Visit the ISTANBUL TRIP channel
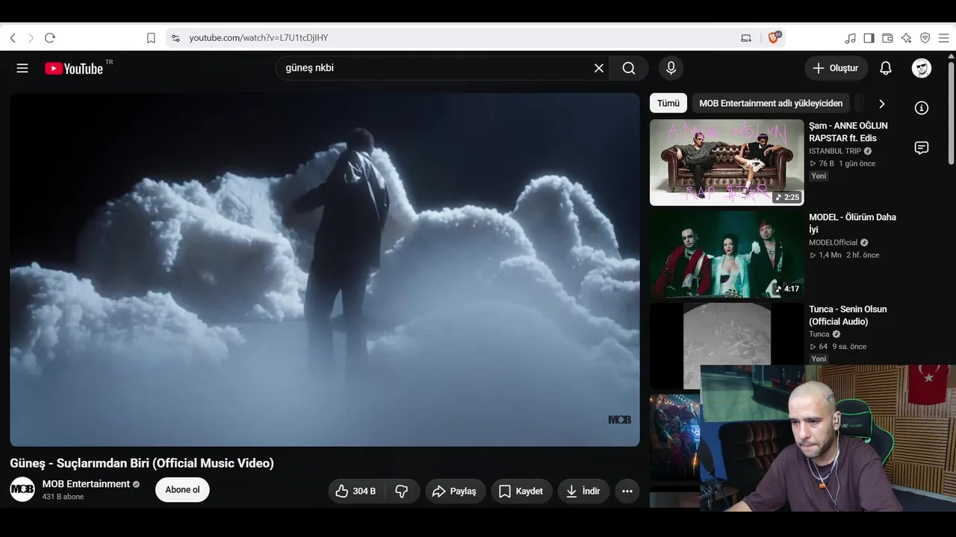The image size is (956, 537). tap(835, 151)
